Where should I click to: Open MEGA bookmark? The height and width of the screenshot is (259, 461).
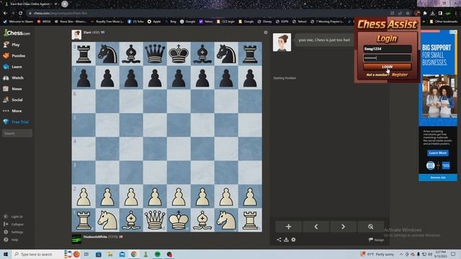44,22
